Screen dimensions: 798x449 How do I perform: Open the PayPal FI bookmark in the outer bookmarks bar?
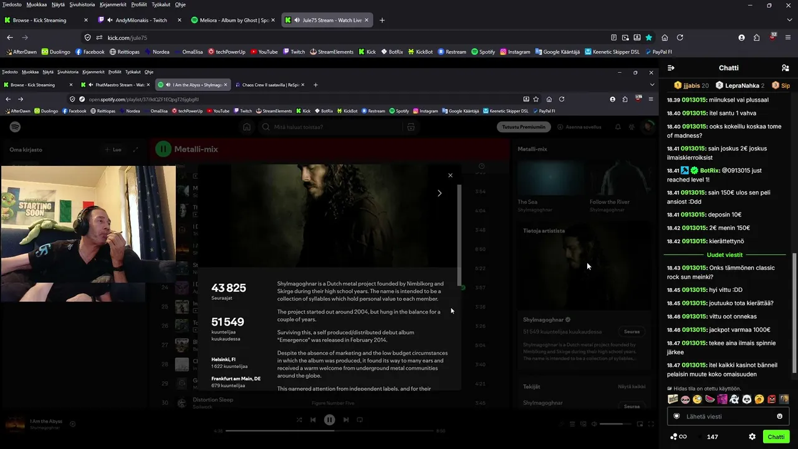point(658,52)
